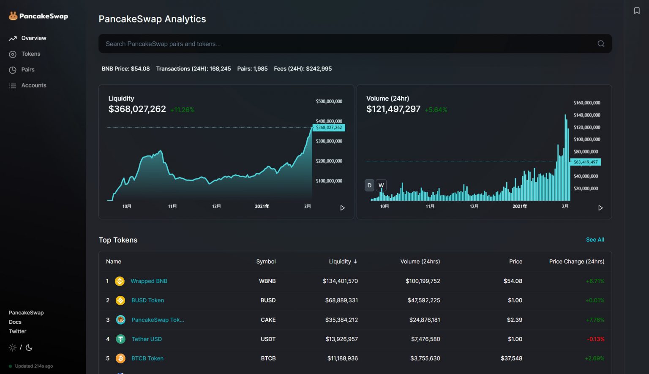Image resolution: width=649 pixels, height=374 pixels.
Task: Click the bookmark icon in right panel
Action: 636,11
